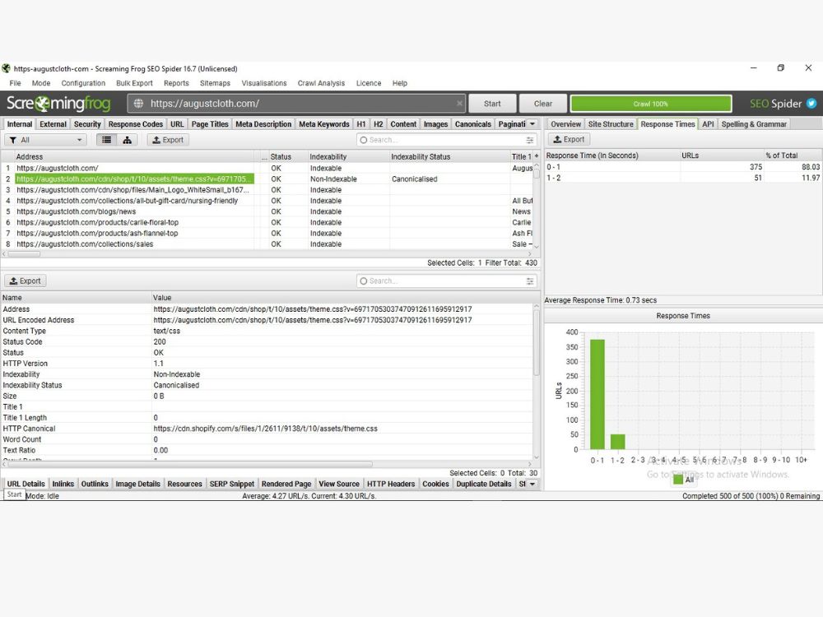Click the Clear button
The width and height of the screenshot is (823, 617).
tap(542, 104)
